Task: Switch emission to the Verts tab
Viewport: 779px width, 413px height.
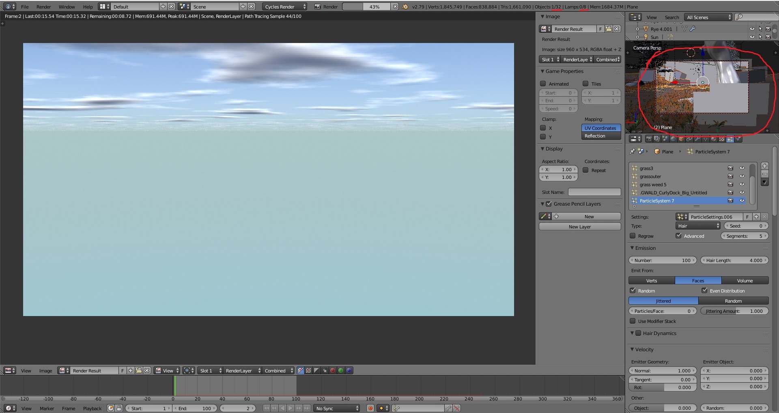Action: [x=651, y=280]
